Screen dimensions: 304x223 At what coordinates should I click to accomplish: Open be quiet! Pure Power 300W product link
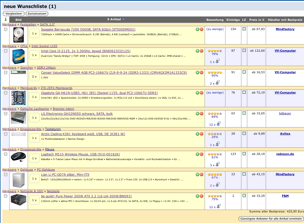click(x=86, y=196)
